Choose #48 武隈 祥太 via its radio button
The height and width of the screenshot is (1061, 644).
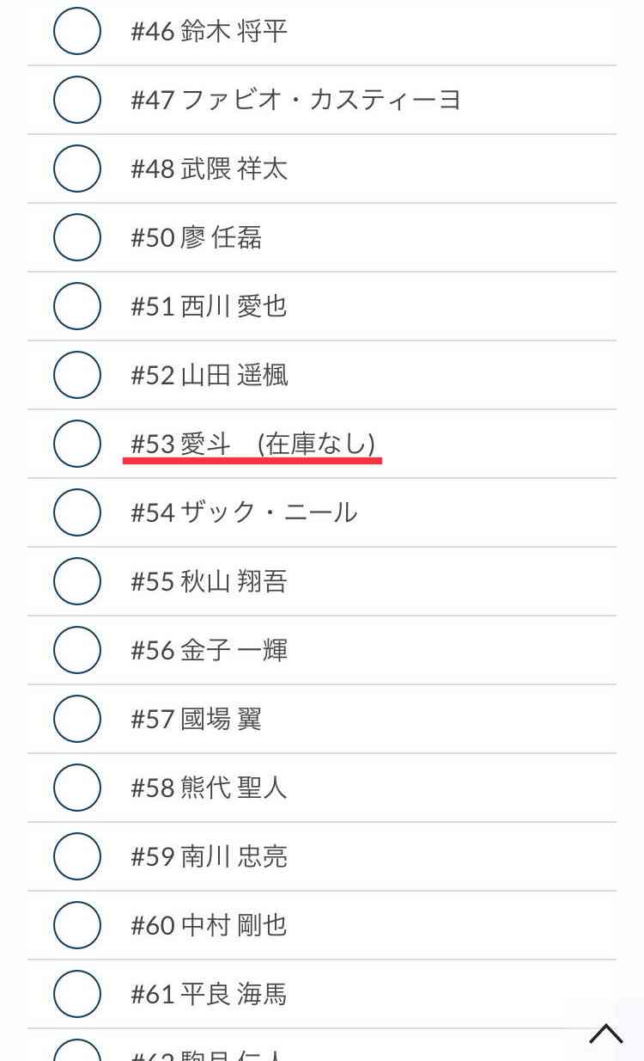coord(76,169)
